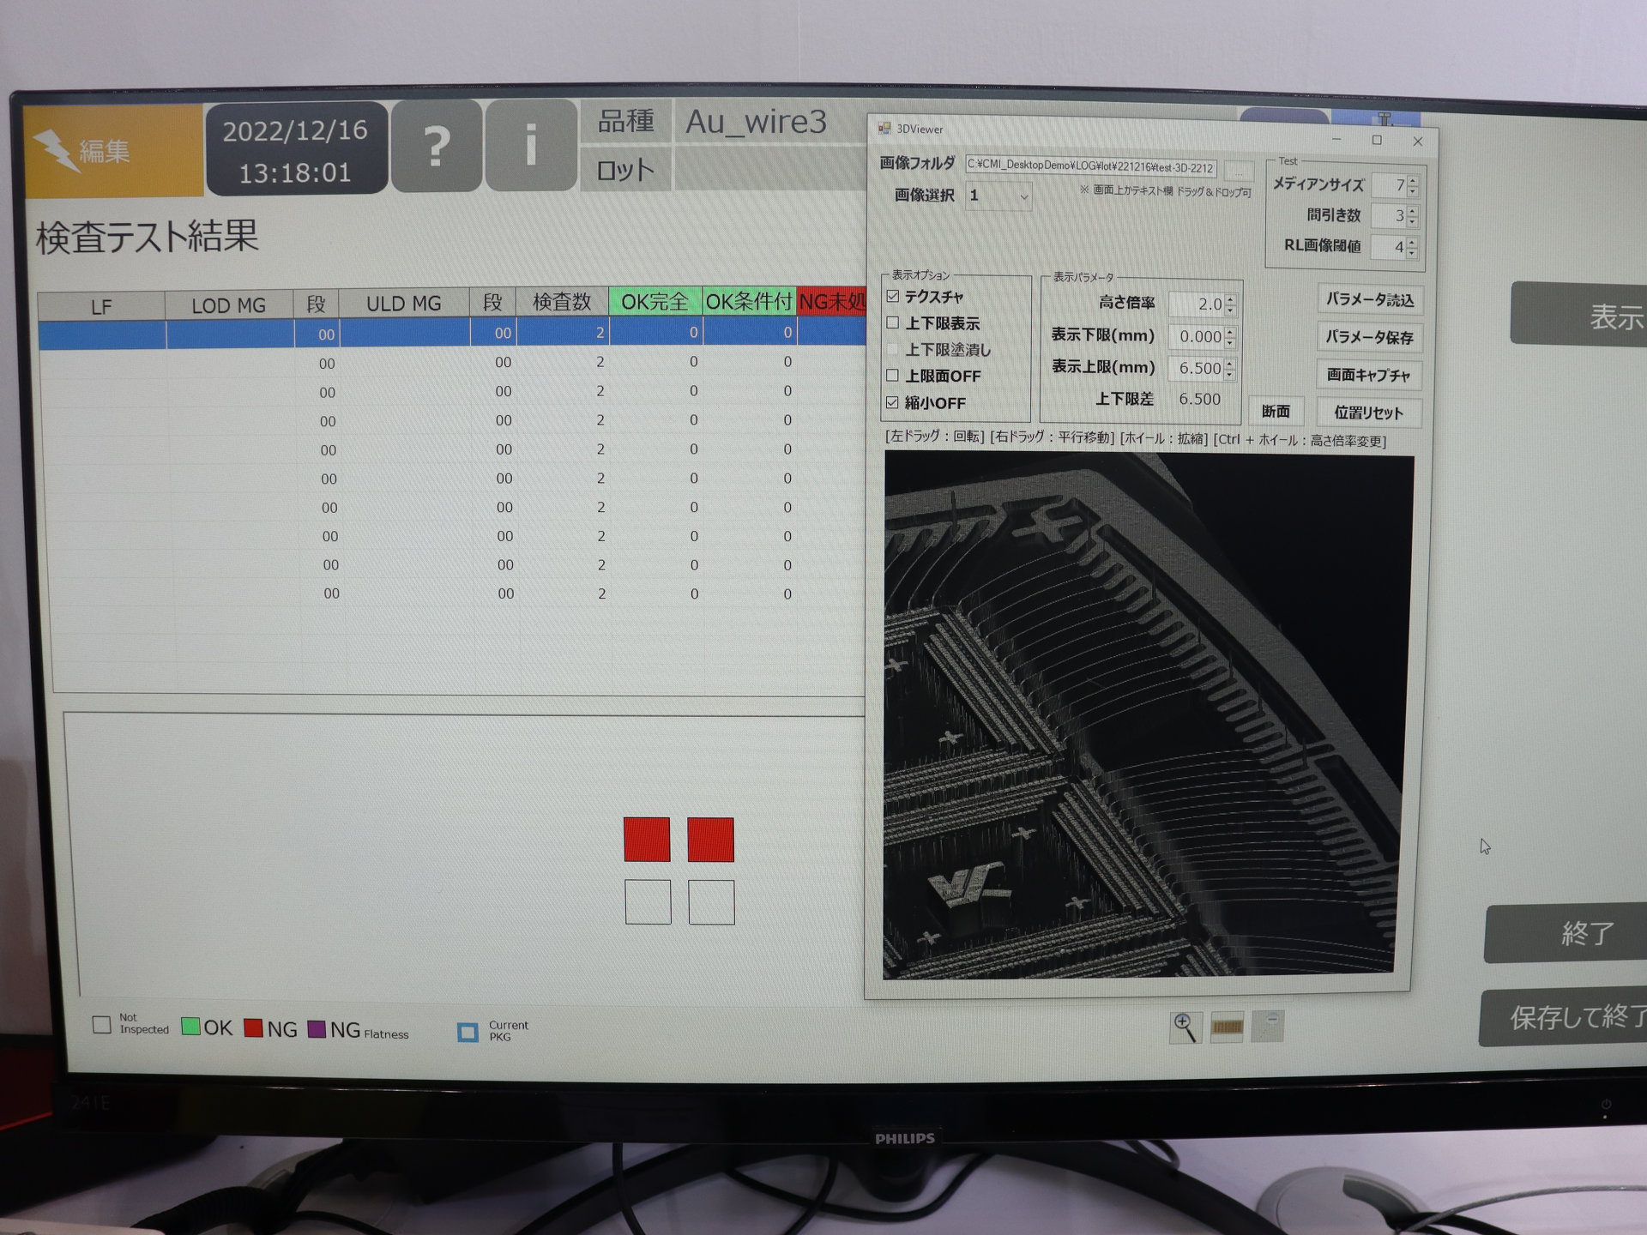Click the パラメータ読込 button
This screenshot has height=1235, width=1647.
coord(1370,300)
